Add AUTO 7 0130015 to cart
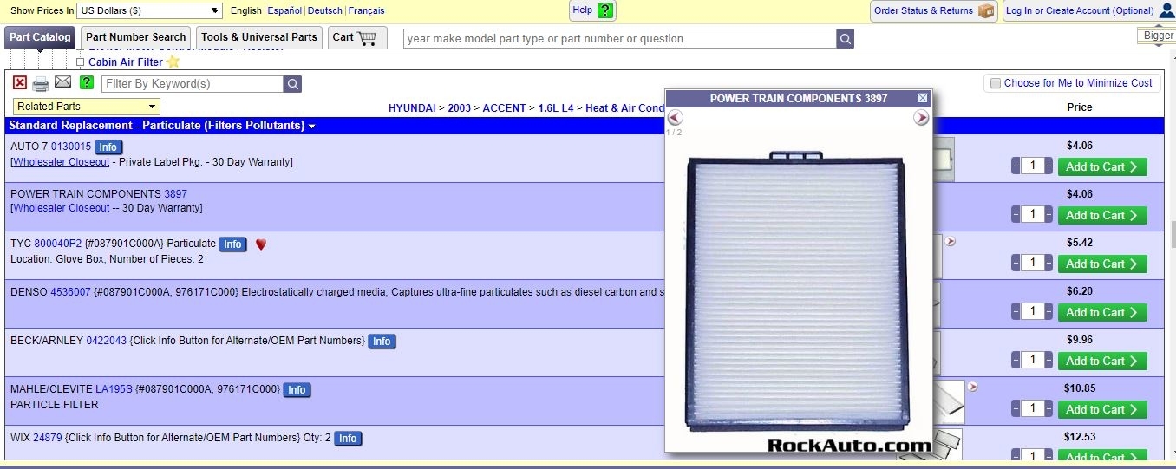Screen dimensions: 1176x469 pos(1101,166)
